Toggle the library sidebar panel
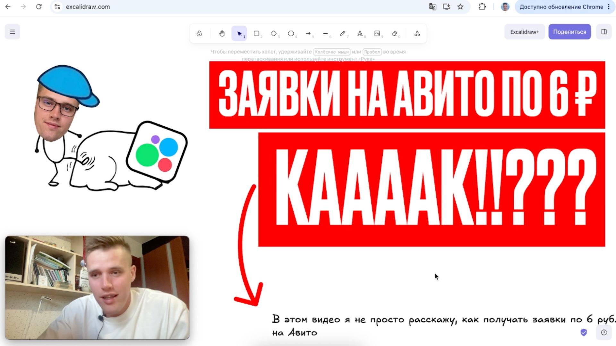The image size is (616, 346). [604, 32]
